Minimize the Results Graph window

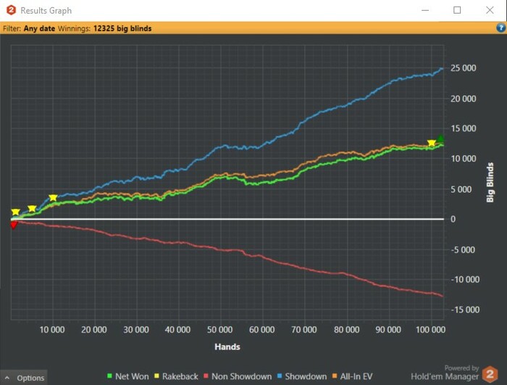point(425,10)
